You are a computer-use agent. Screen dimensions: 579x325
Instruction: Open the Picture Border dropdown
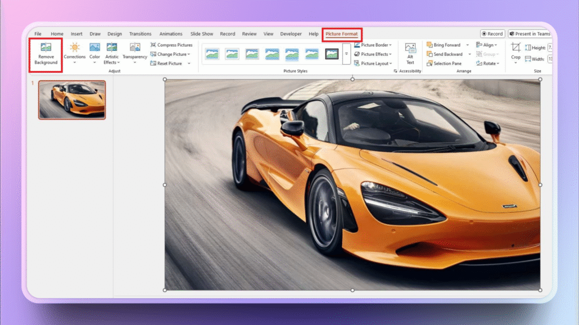pos(373,45)
